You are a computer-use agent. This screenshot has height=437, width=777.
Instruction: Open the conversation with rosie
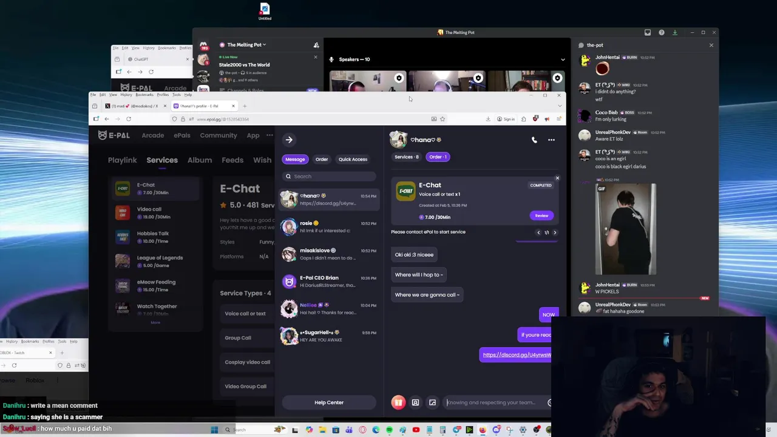329,226
